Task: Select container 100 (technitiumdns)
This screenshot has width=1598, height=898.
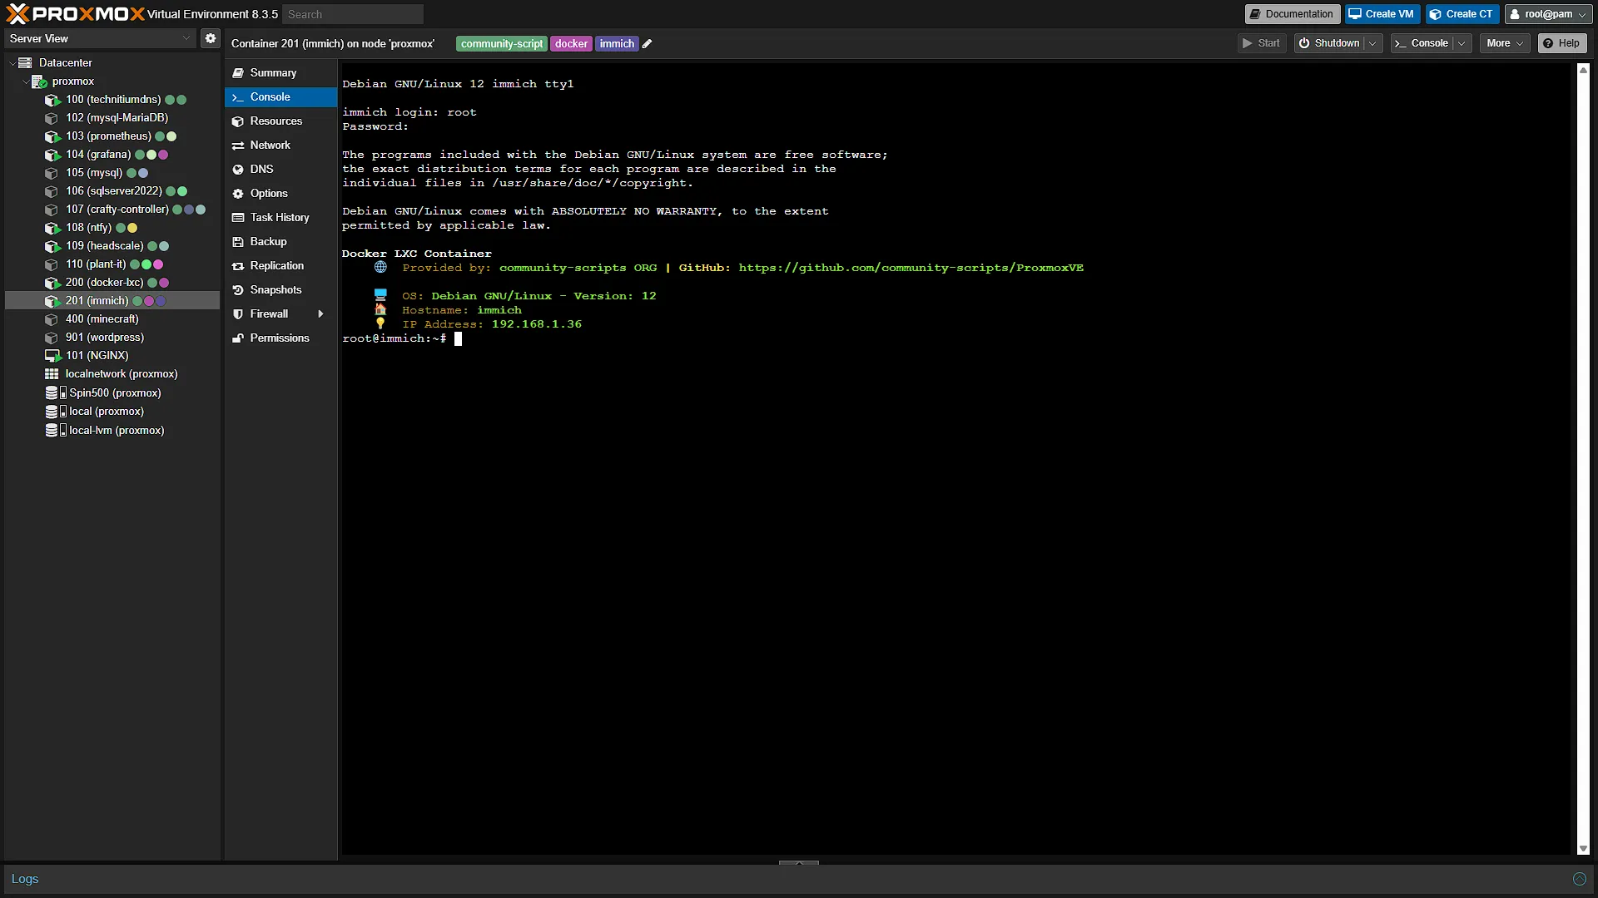Action: click(x=113, y=100)
